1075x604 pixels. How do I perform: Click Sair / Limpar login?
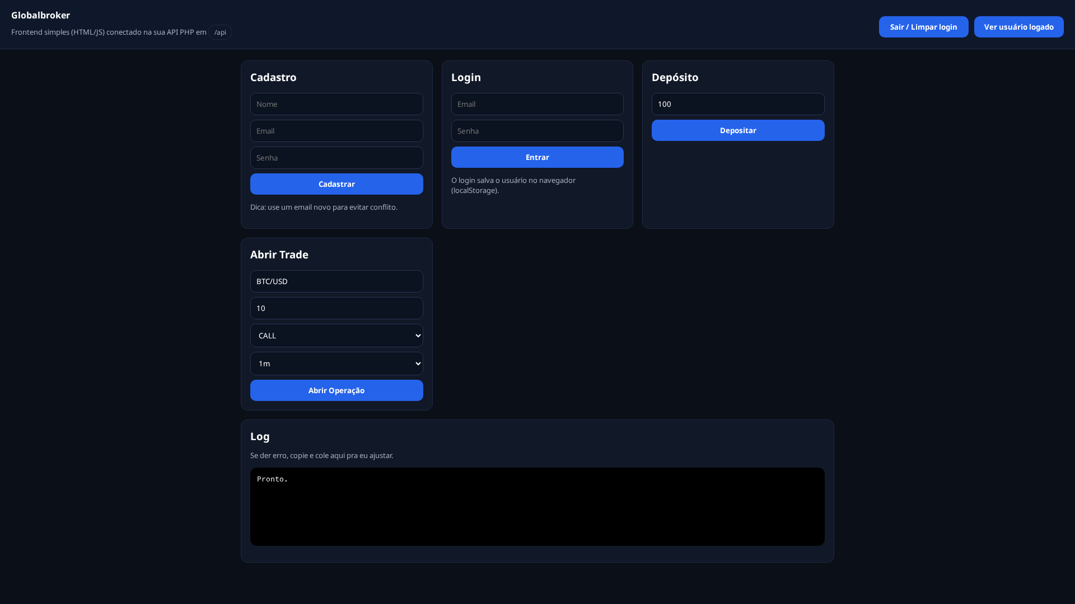tap(923, 26)
